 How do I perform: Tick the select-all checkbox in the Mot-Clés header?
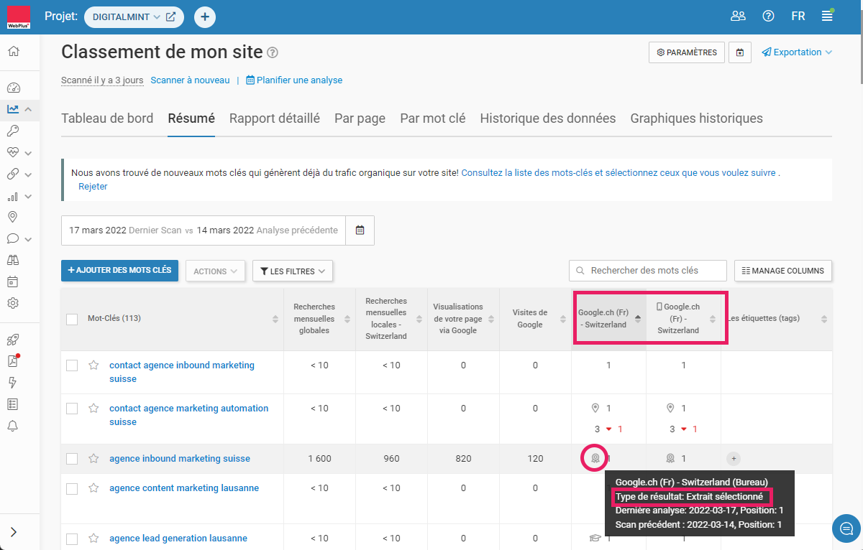[72, 319]
